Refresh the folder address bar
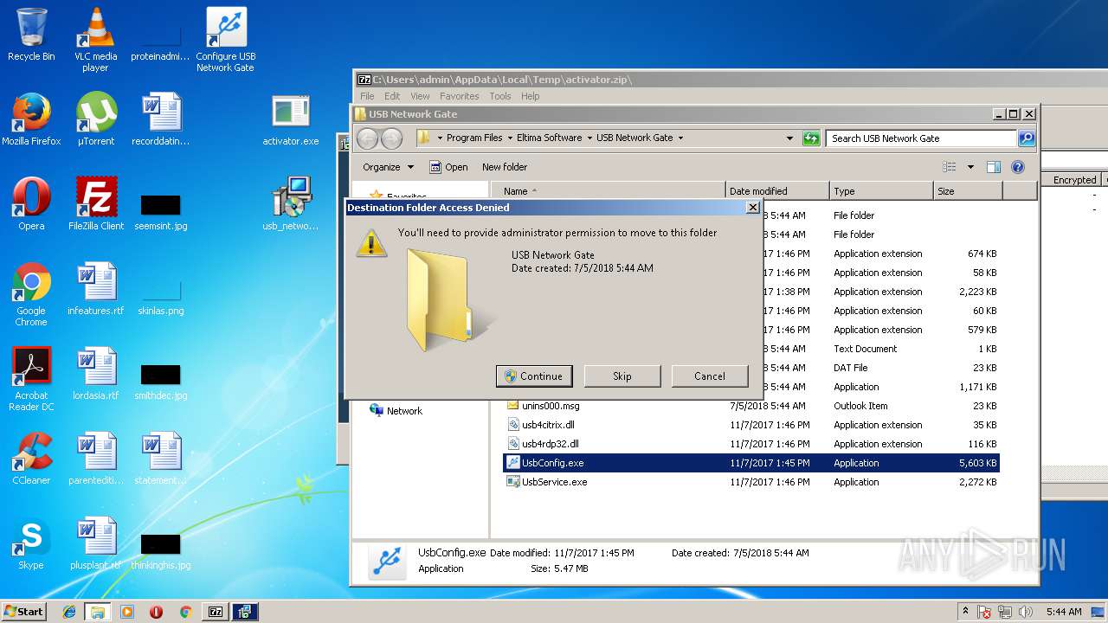Screen dimensions: 1108x623 point(811,138)
